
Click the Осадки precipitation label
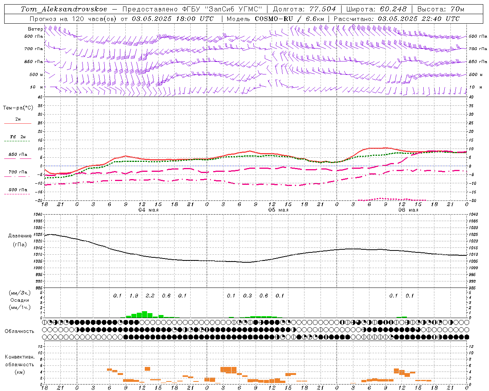click(x=19, y=300)
